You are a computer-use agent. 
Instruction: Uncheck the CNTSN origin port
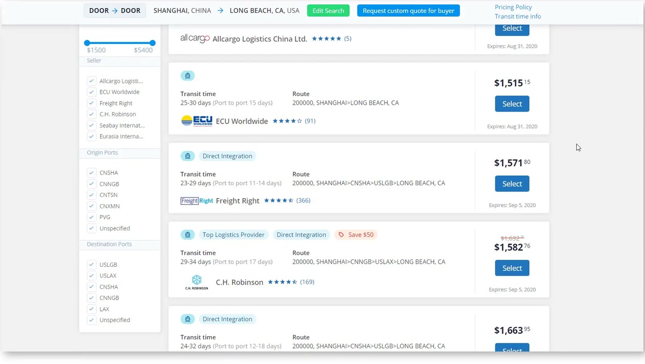91,195
